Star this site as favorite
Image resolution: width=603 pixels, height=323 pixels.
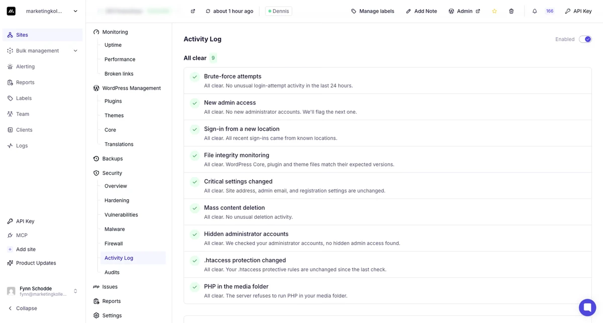coord(494,11)
